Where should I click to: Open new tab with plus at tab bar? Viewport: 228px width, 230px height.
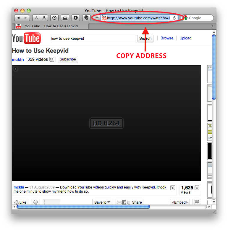tap(212, 26)
